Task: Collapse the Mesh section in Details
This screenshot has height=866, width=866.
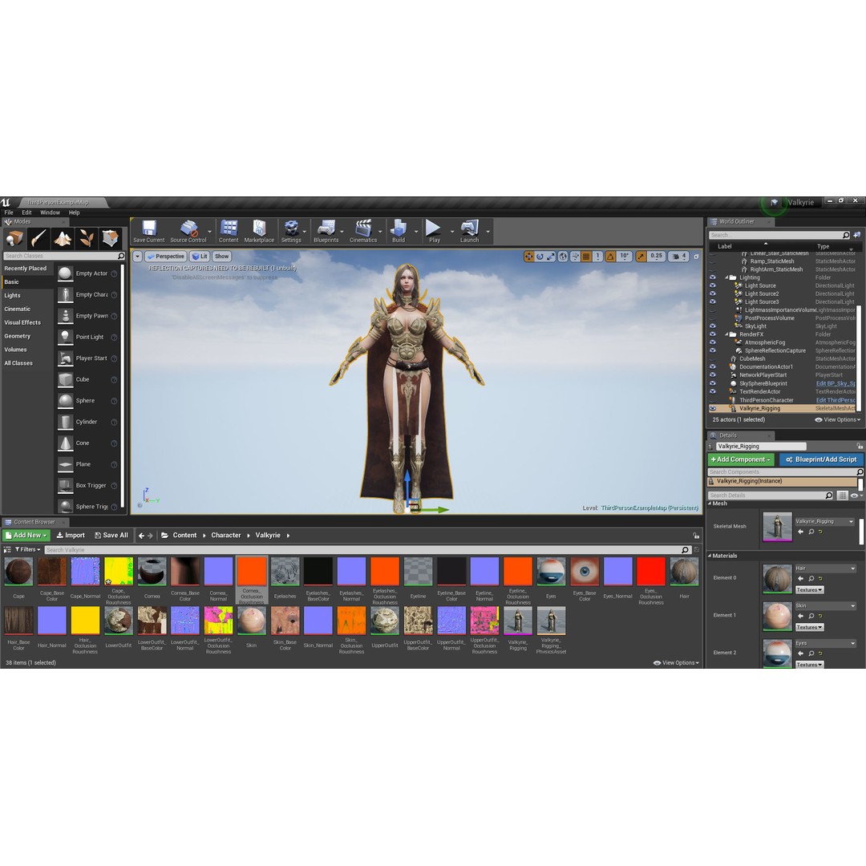Action: [710, 504]
